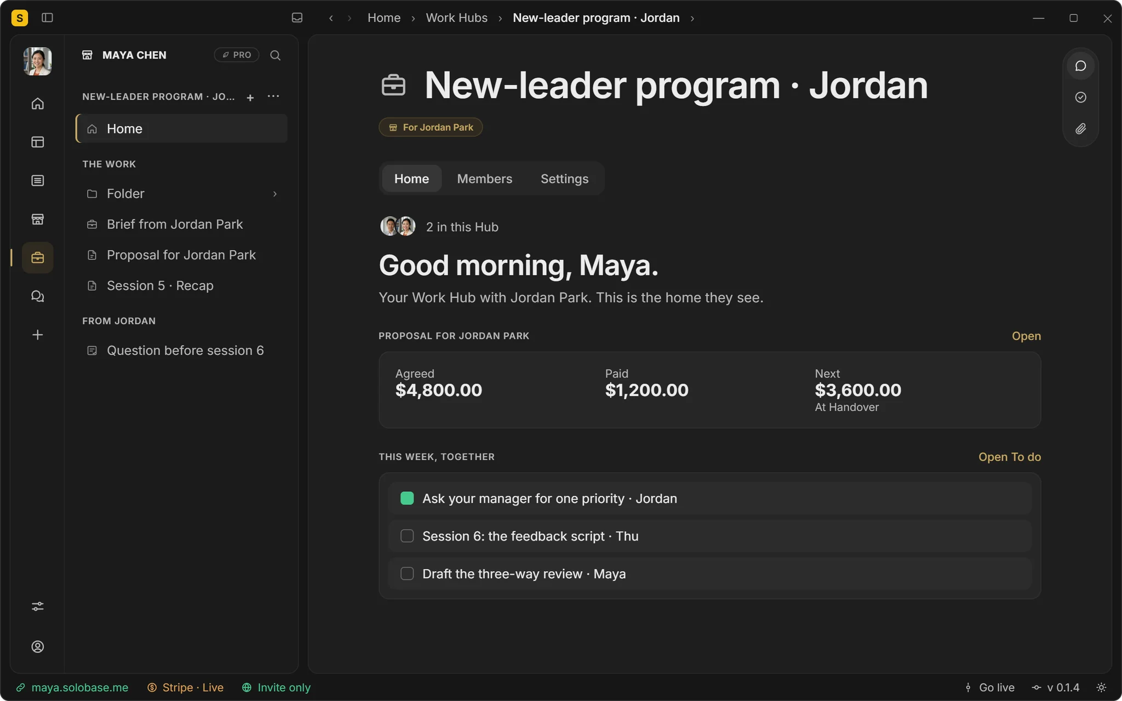1122x701 pixels.
Task: Expand the Folder chevron in sidebar
Action: click(275, 194)
